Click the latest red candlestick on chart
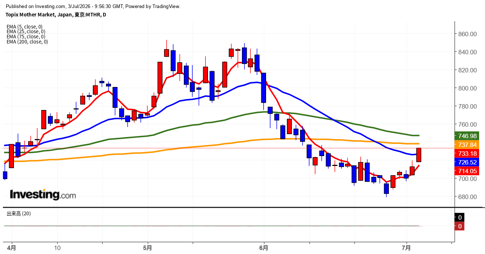Screen dimensions: 485x254 tap(419, 155)
